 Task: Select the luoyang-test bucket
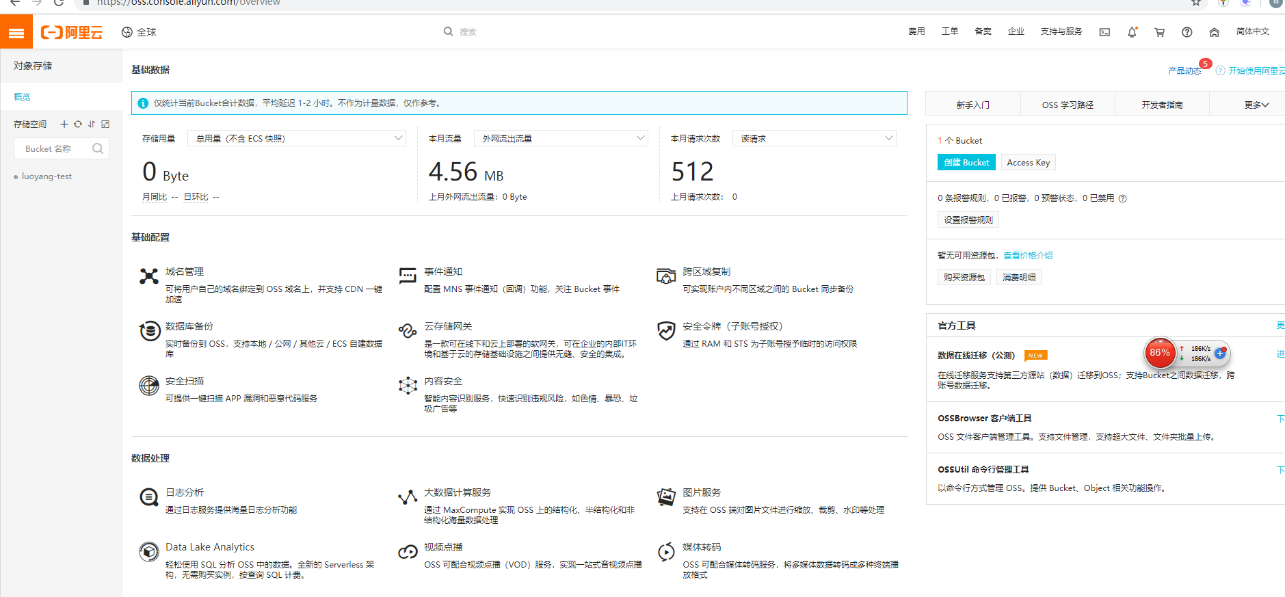[47, 176]
